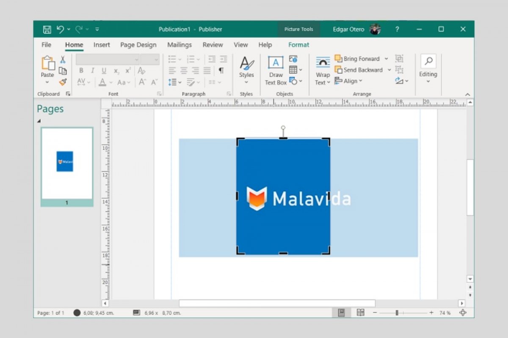This screenshot has height=338, width=508.
Task: Click the Bring Forward button
Action: pos(357,59)
